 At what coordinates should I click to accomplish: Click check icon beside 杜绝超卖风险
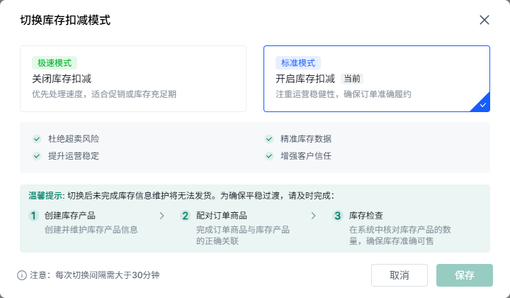pyautogui.click(x=37, y=139)
